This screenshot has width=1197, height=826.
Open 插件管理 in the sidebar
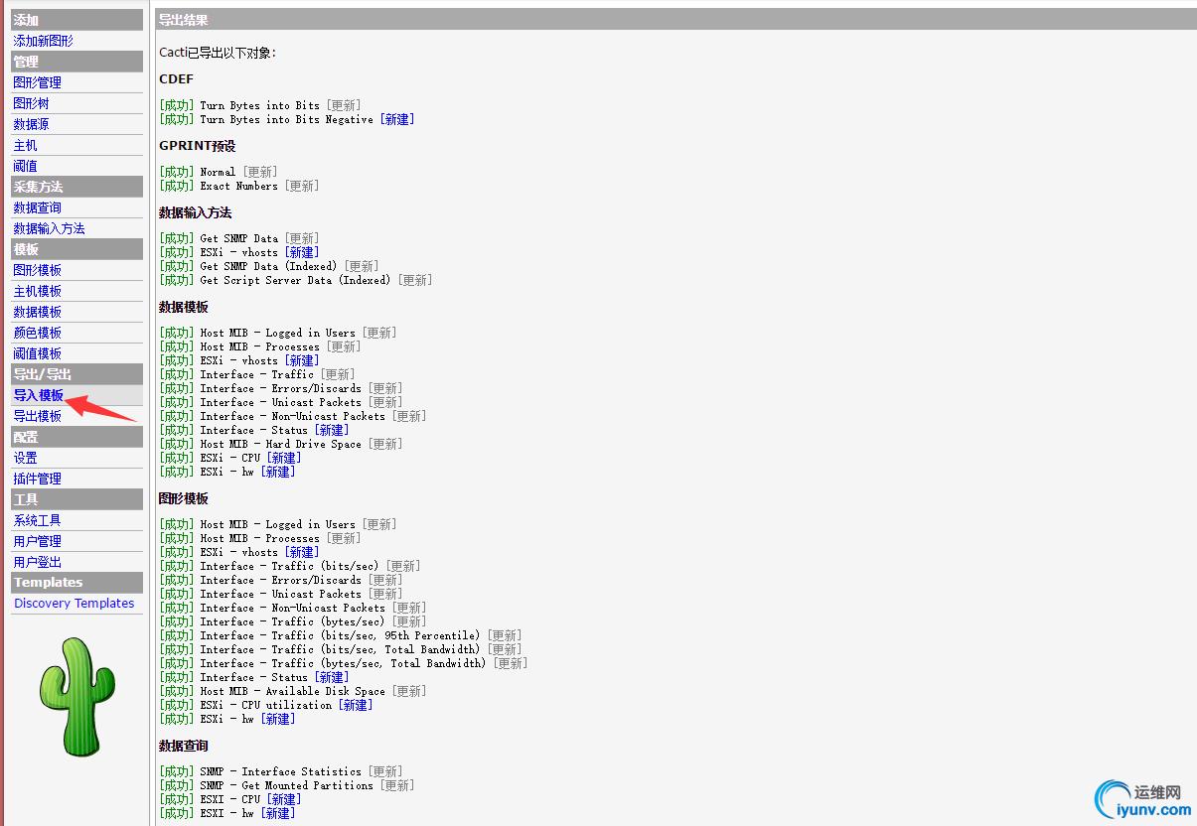click(37, 479)
